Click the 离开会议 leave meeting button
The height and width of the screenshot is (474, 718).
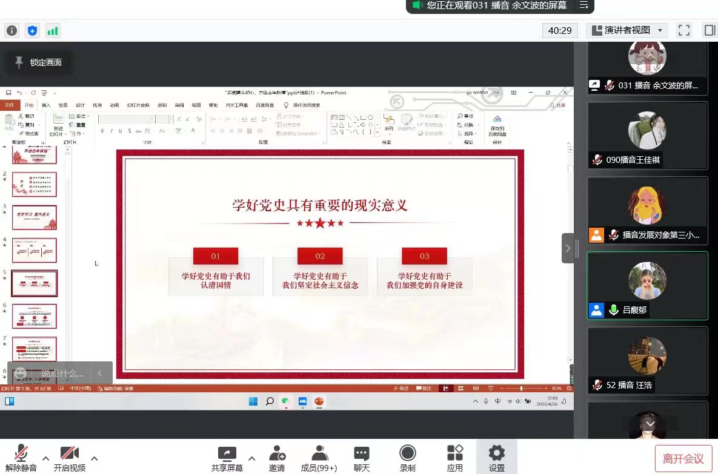click(x=683, y=459)
